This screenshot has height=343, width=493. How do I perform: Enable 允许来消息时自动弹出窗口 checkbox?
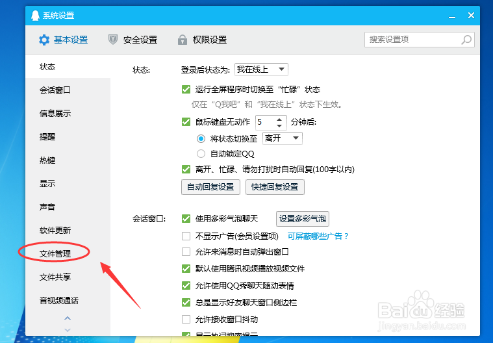186,252
